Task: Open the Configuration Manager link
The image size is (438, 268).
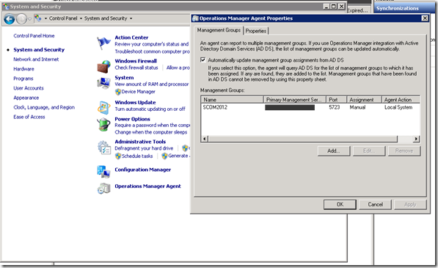Action: tap(143, 170)
